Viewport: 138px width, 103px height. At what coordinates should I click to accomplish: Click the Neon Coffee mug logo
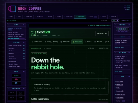(x=12, y=9)
